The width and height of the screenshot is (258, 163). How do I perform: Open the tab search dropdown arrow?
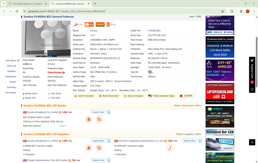(x=4, y=4)
